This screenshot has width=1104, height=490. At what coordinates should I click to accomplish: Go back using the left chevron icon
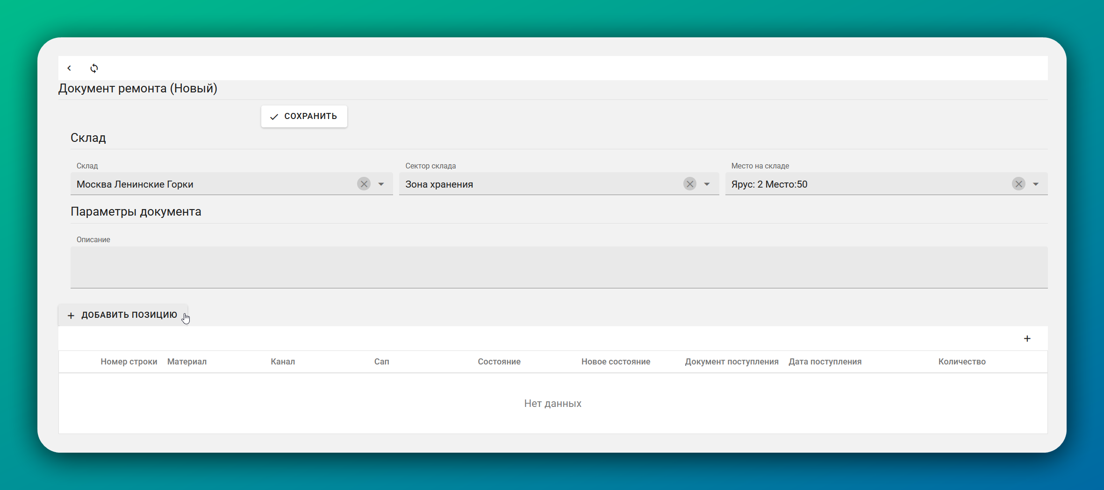[69, 68]
